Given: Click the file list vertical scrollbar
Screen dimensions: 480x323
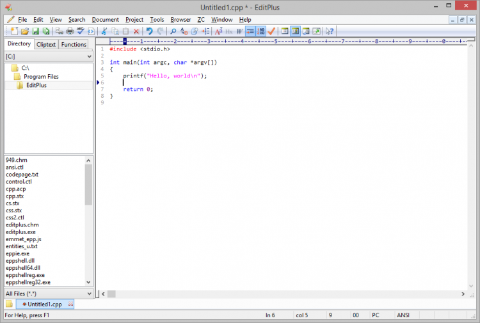Looking at the screenshot, I should 89,185.
